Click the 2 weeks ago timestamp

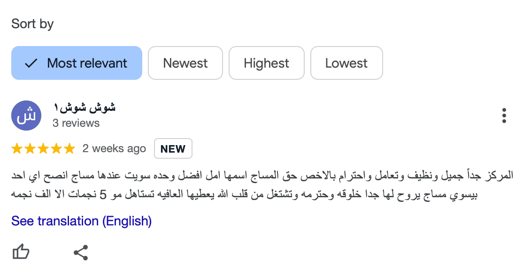[x=115, y=148]
